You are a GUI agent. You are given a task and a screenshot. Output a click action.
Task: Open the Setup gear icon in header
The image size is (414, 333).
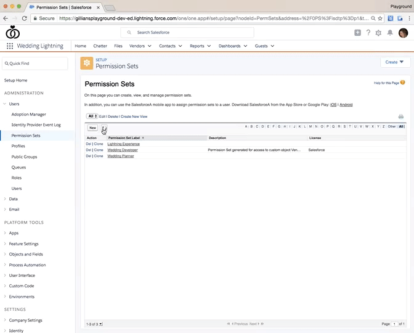coord(378,33)
